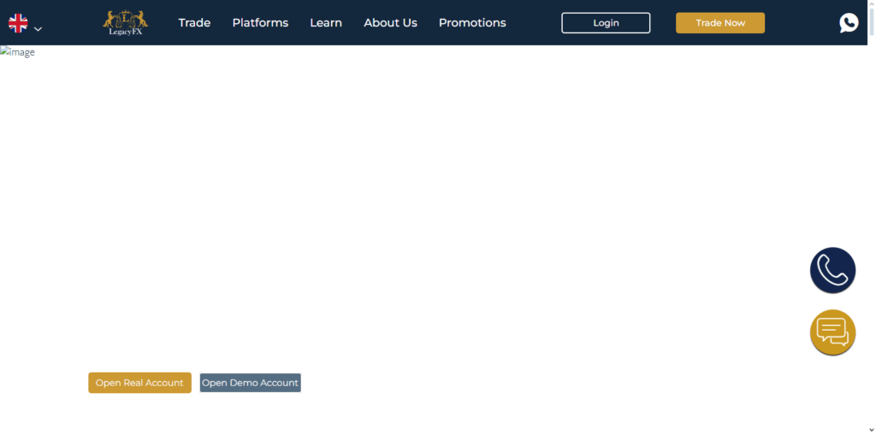876x434 pixels.
Task: Click the LegacyFX logo
Action: [x=125, y=22]
